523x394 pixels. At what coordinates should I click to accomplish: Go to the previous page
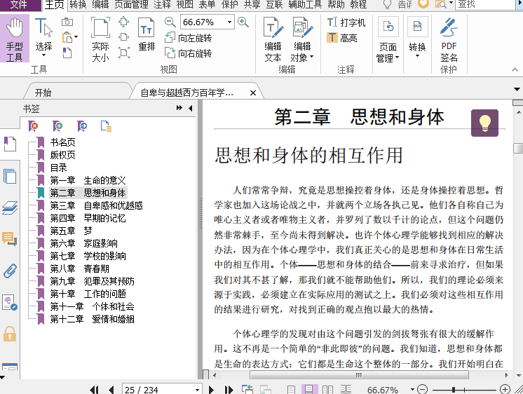[111, 389]
